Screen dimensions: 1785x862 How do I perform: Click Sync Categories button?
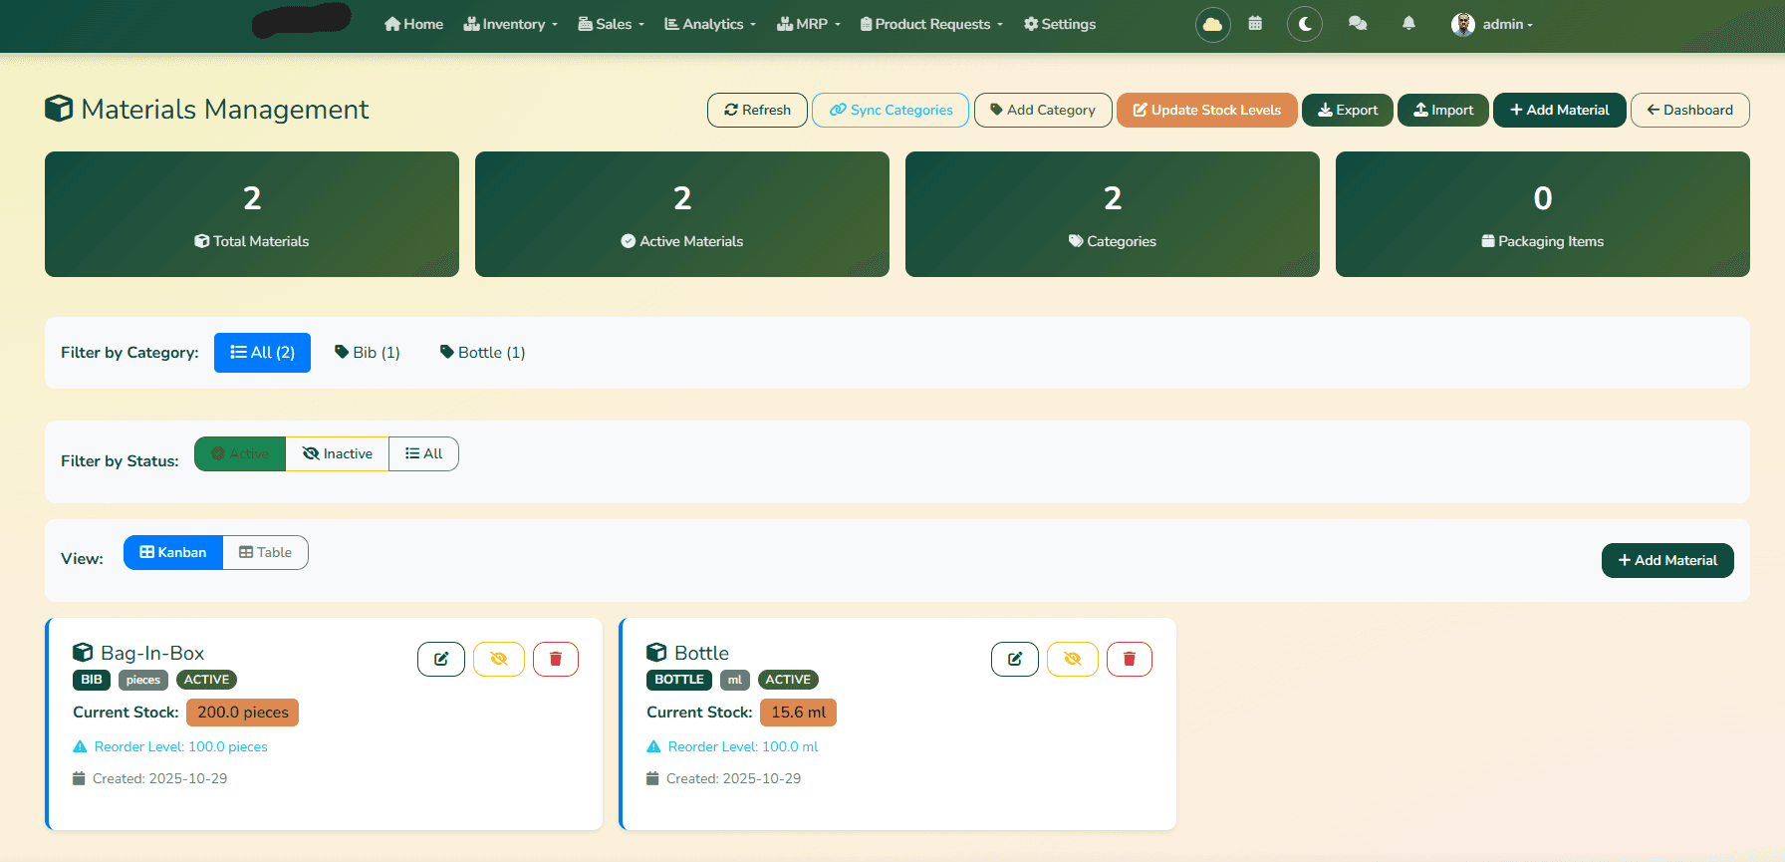tap(891, 110)
